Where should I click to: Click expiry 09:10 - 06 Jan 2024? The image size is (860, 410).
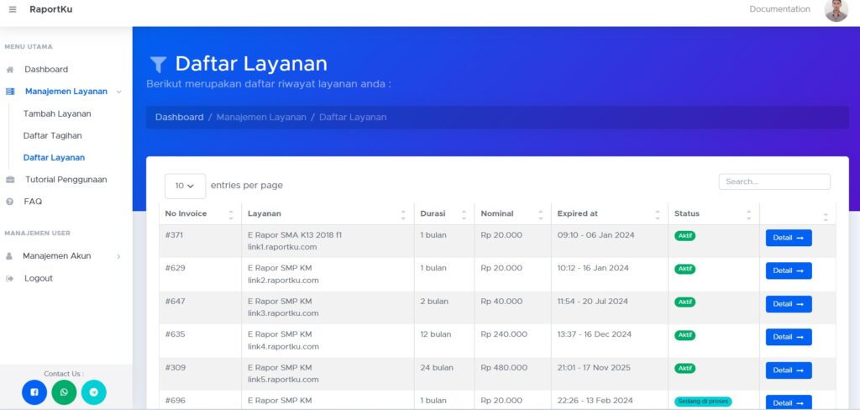click(x=595, y=235)
